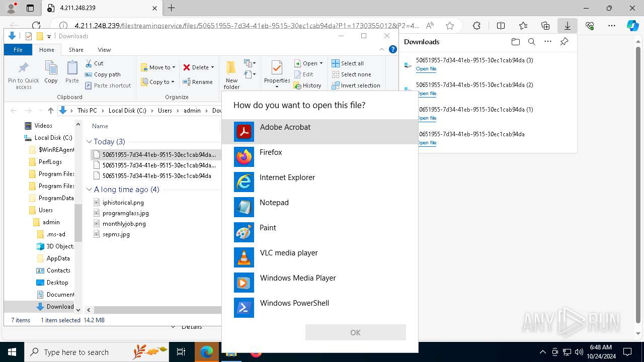Collapse A long time ago (4) group
The height and width of the screenshot is (362, 644).
click(89, 190)
